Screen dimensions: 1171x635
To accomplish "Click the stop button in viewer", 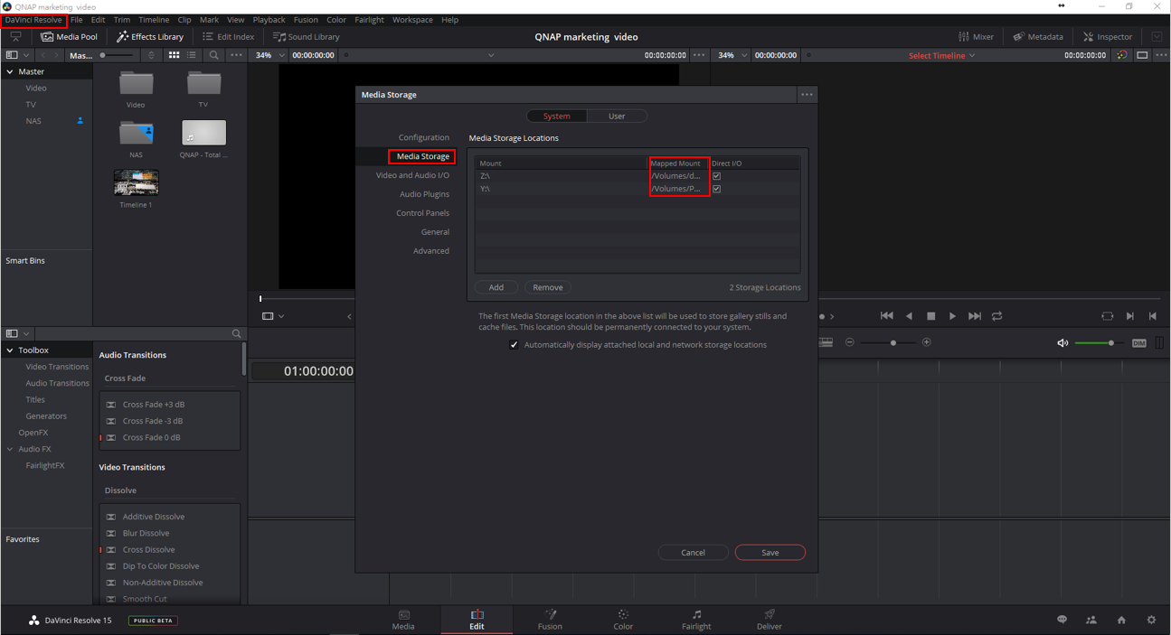I will [x=930, y=316].
